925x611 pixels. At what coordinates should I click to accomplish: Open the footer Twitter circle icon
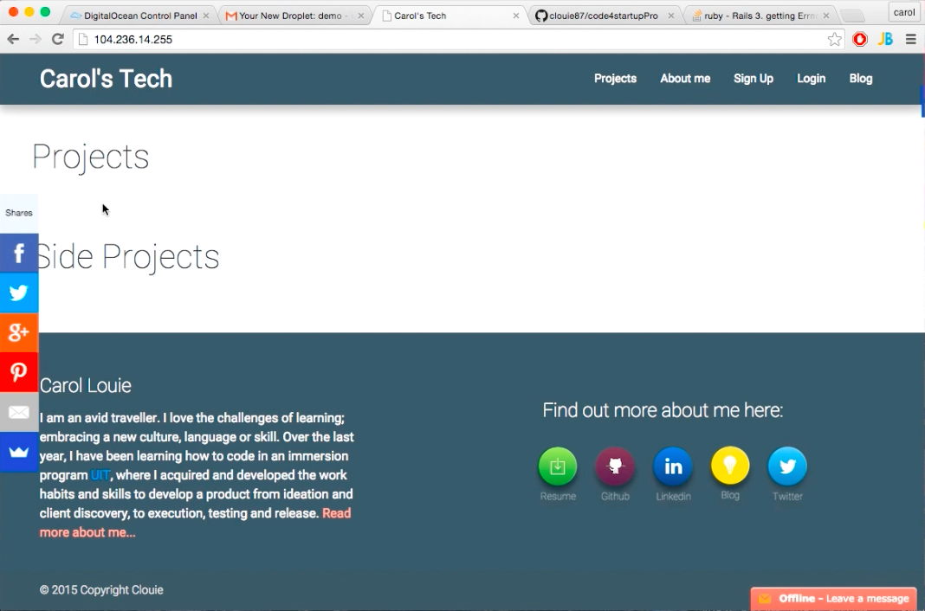tap(787, 466)
